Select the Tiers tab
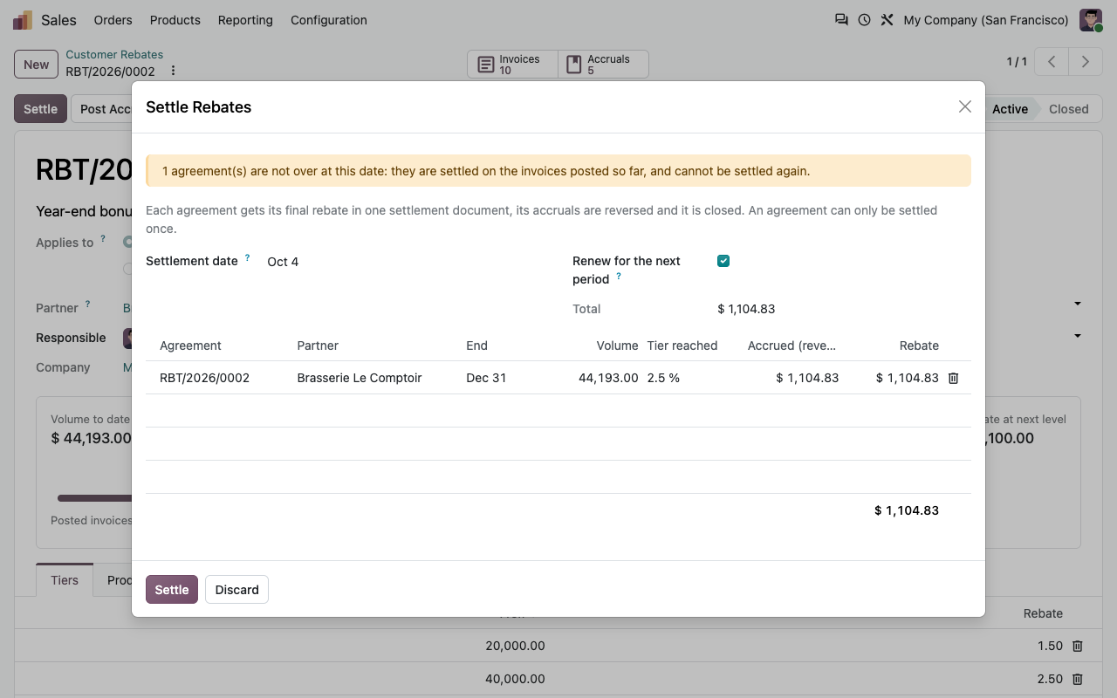 [x=65, y=580]
